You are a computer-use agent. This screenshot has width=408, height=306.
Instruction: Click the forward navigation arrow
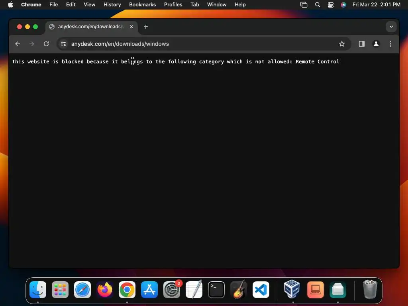32,44
